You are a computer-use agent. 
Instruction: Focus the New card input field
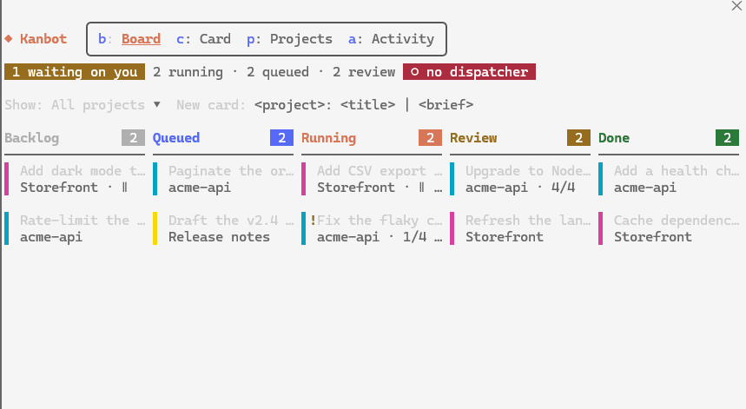364,104
